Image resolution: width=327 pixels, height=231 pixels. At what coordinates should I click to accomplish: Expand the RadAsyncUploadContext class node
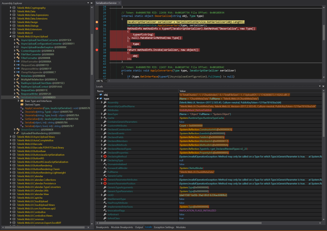(x=15, y=87)
